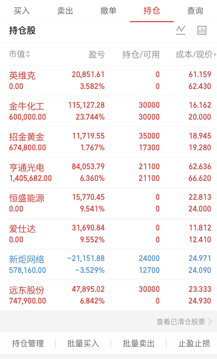
Task: Select the 远东股份 position row
Action: click(x=110, y=295)
